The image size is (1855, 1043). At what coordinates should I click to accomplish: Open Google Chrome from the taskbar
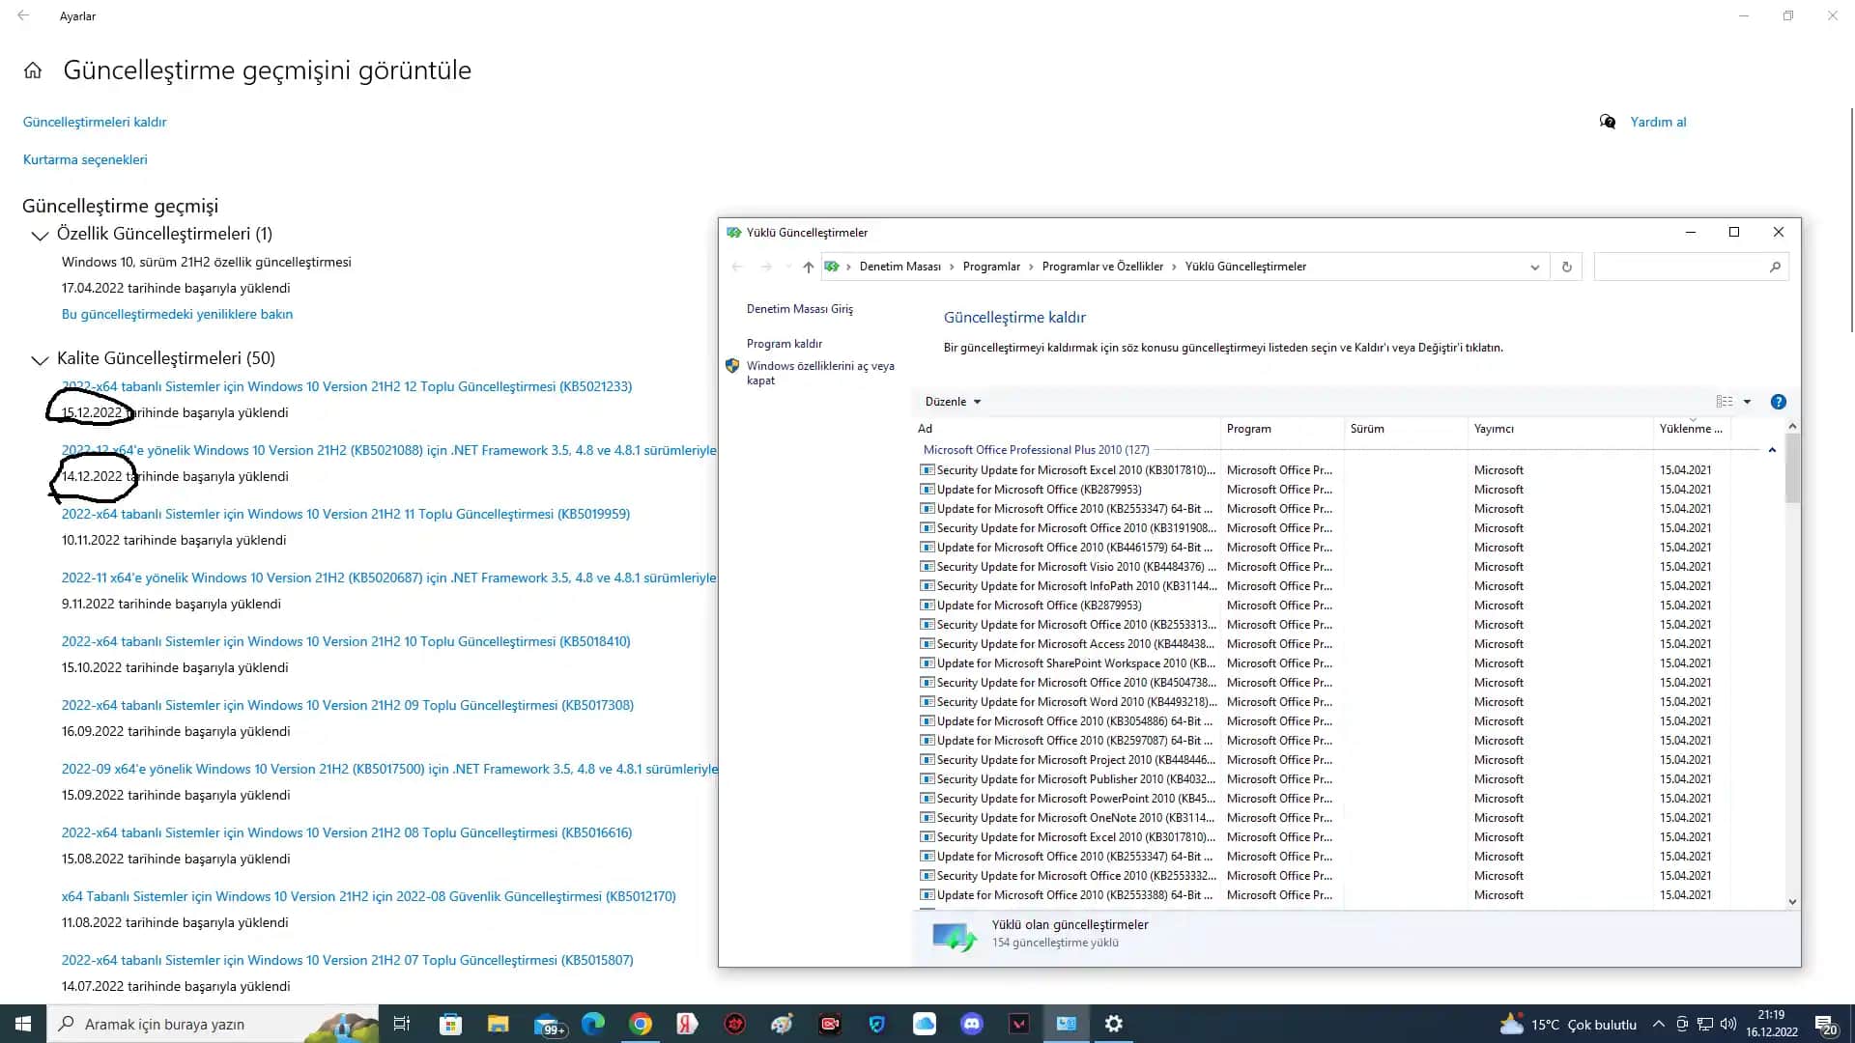[x=640, y=1024]
